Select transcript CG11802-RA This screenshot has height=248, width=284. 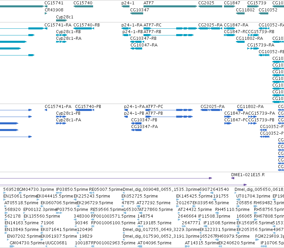pos(249,38)
